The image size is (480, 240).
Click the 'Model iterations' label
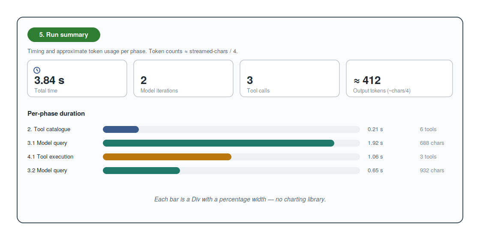[159, 90]
